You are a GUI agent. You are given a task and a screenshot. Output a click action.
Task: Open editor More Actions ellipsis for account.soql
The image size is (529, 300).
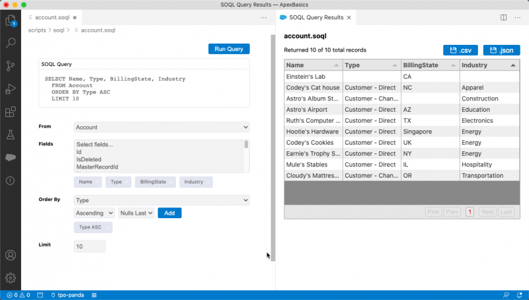(x=264, y=18)
